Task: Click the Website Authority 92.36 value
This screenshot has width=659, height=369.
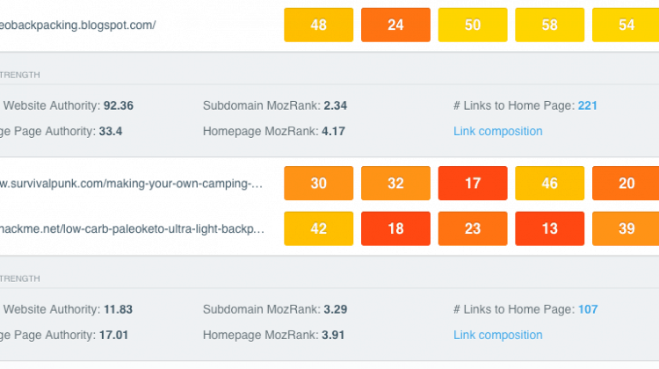Action: [x=119, y=105]
